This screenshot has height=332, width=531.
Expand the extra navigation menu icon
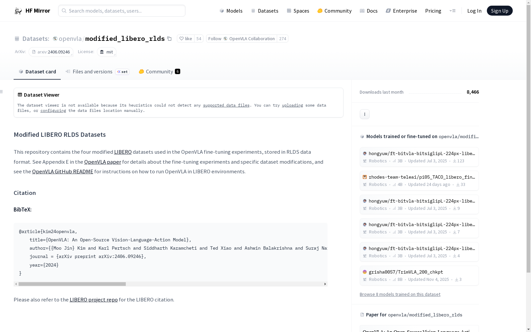[x=452, y=11]
